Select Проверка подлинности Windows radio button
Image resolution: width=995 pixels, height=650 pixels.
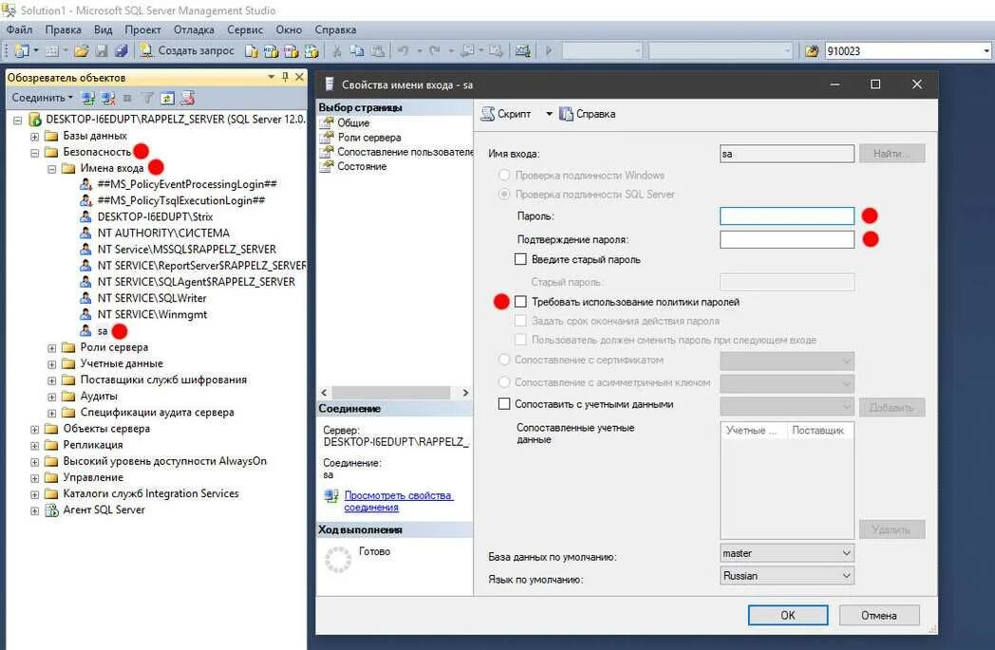point(504,175)
